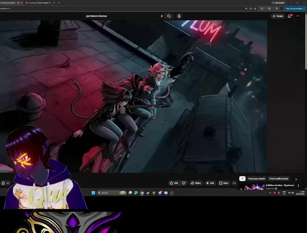Click the A Million Amelias video title
Viewport: 307px width, 233px height.
[x=280, y=185]
